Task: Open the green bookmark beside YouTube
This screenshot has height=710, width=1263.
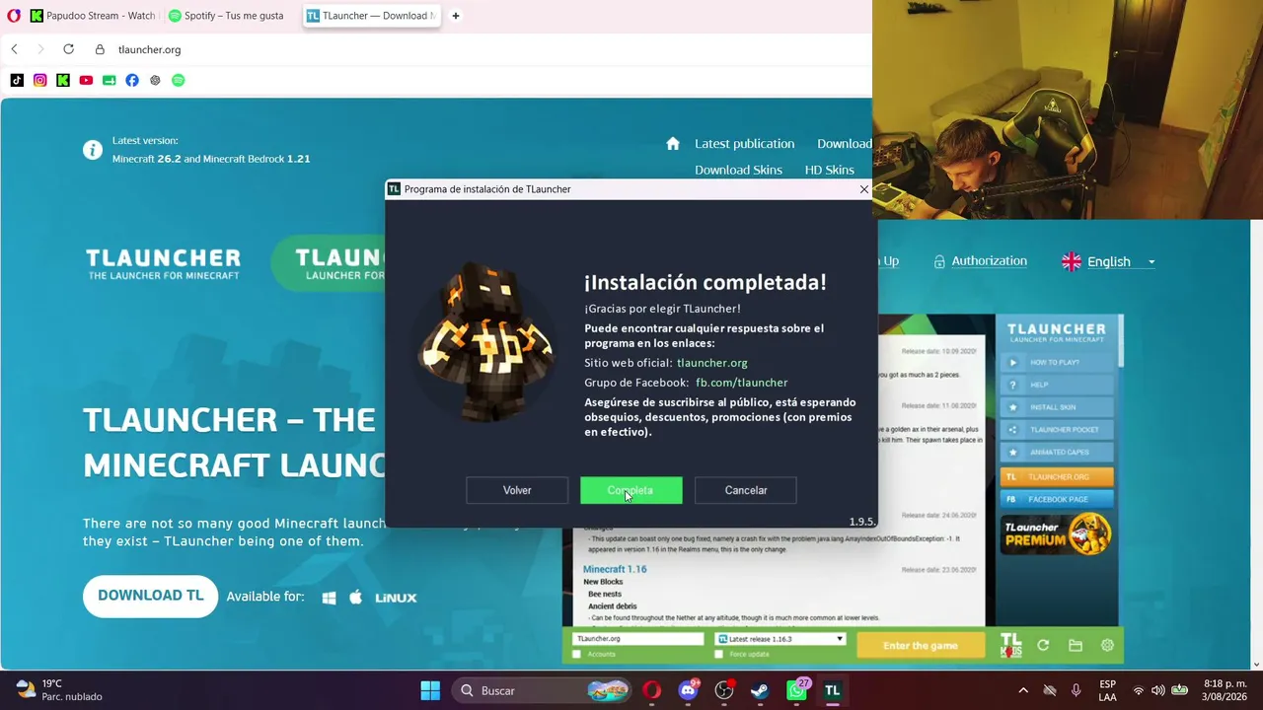Action: [109, 80]
